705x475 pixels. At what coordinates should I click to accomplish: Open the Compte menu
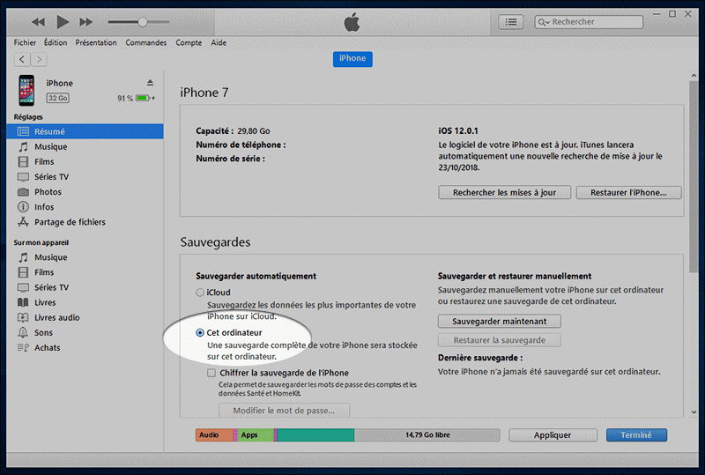pos(189,42)
